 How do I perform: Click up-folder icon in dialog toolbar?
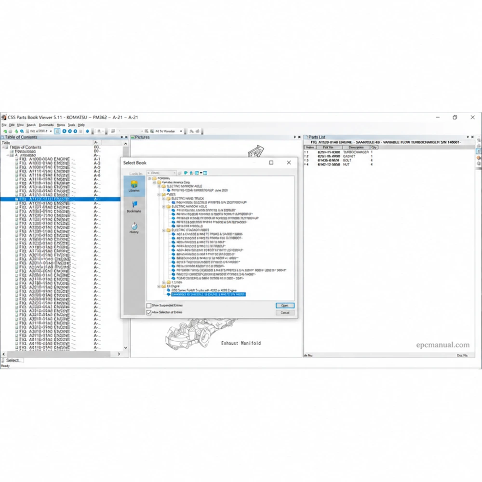(191, 173)
